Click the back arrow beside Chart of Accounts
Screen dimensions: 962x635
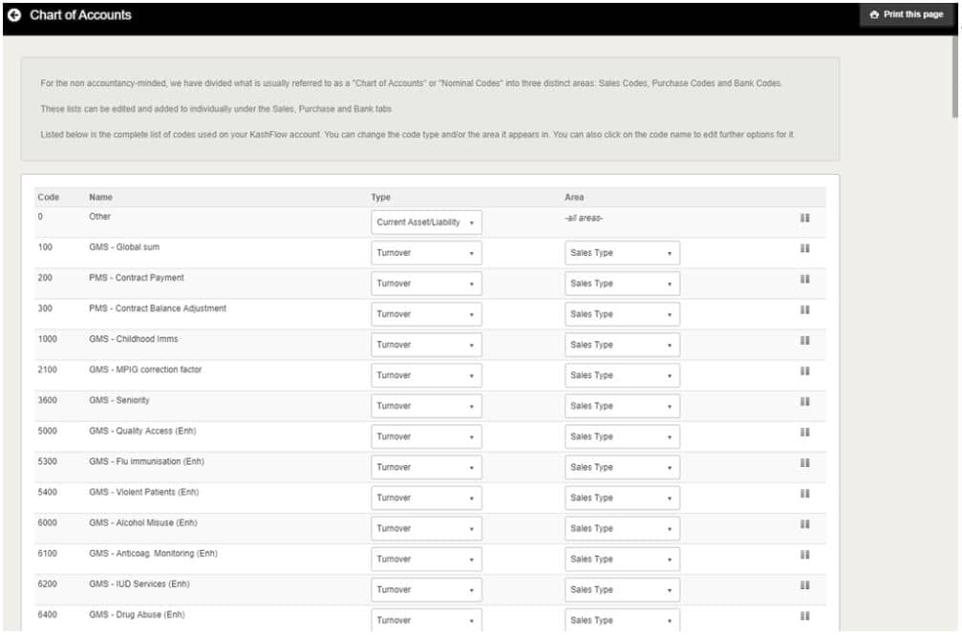[14, 15]
